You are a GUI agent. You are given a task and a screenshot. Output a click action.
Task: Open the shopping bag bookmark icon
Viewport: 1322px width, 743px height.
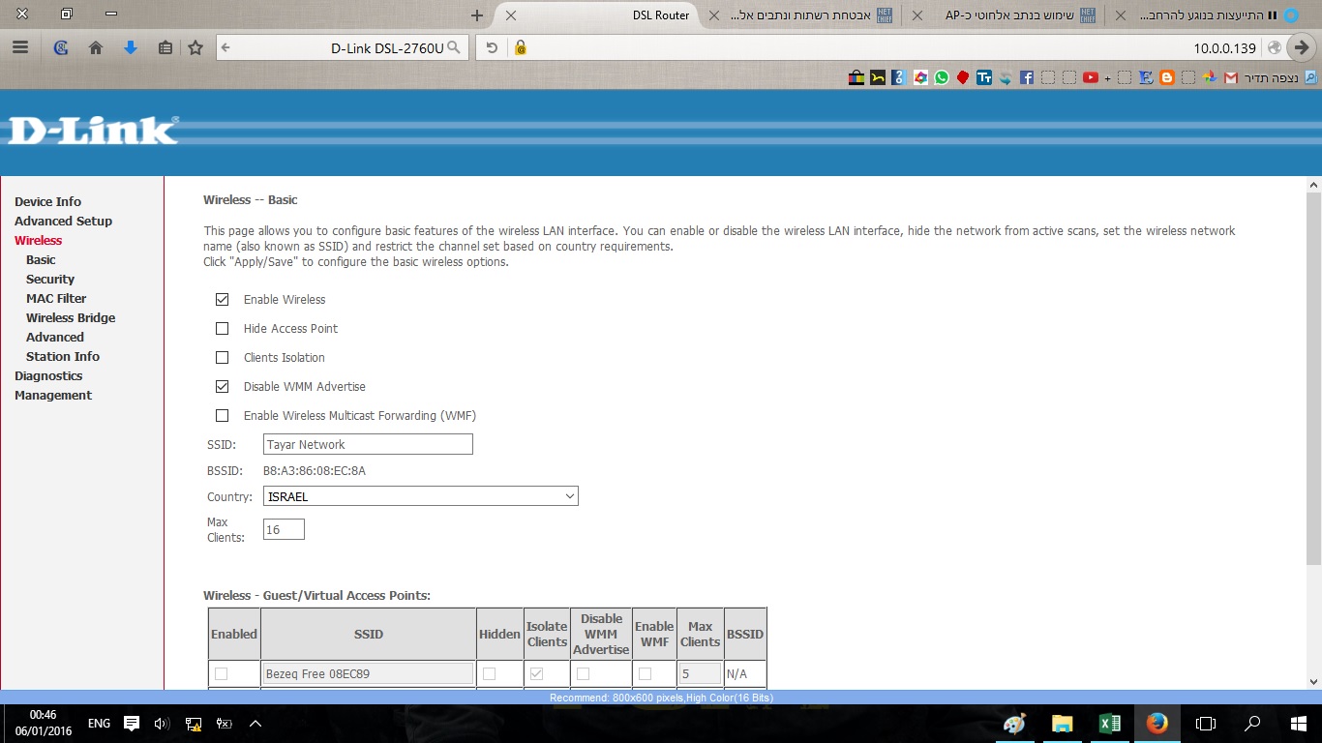856,77
